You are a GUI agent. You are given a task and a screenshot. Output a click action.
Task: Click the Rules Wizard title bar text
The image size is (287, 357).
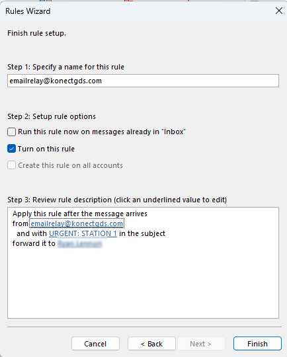click(28, 11)
